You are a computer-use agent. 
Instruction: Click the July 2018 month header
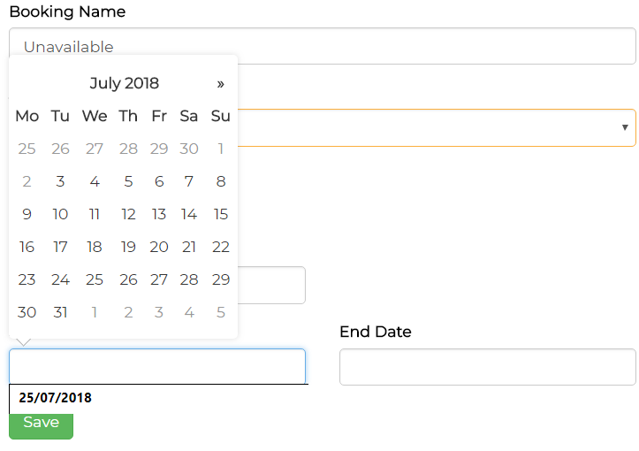[125, 84]
